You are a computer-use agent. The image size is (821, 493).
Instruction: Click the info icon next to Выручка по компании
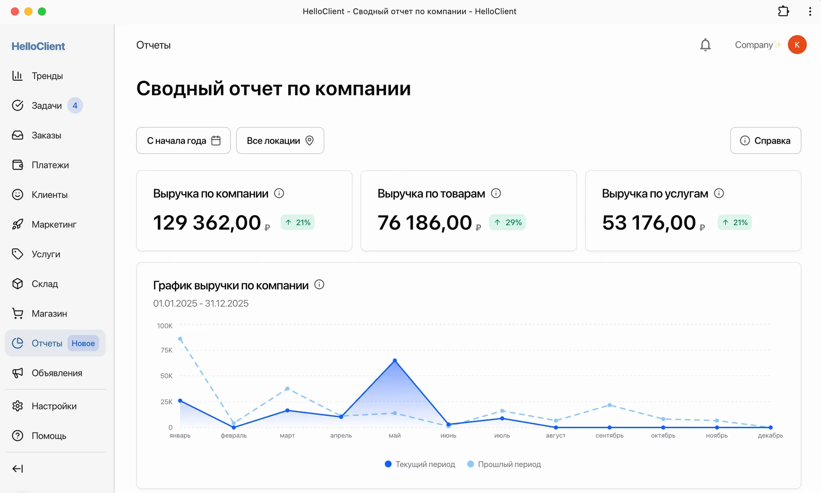click(279, 193)
